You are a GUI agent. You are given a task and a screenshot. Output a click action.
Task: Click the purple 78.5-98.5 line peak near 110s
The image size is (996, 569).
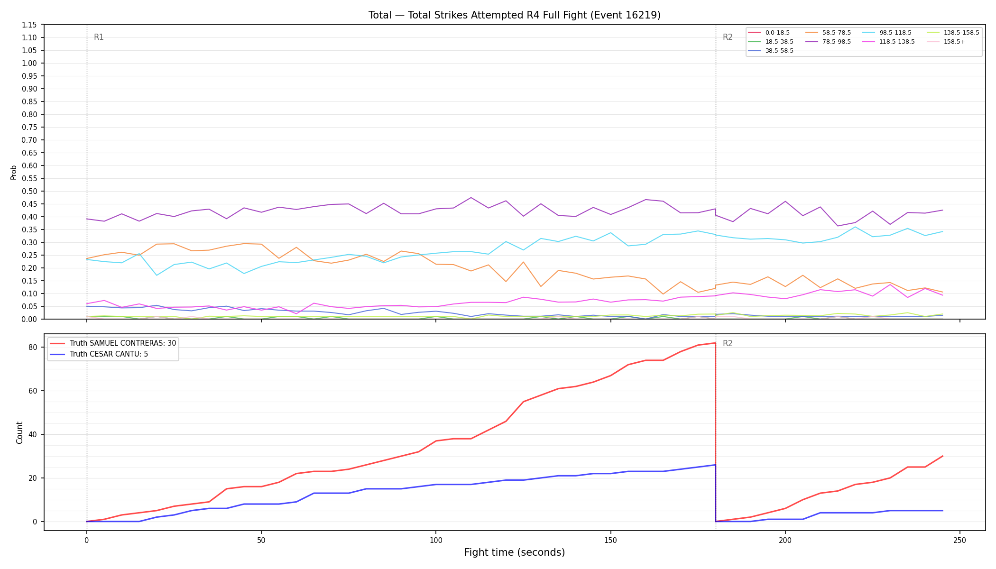coord(470,198)
